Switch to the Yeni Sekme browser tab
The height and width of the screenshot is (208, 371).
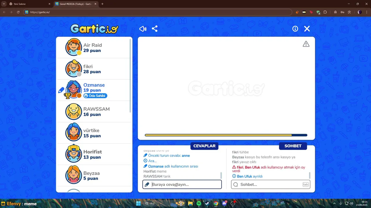30,4
